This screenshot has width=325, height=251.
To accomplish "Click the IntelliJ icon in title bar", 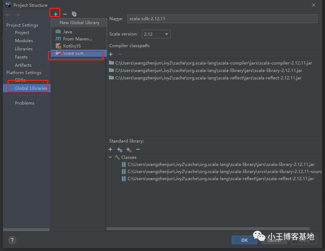I will tap(8, 5).
